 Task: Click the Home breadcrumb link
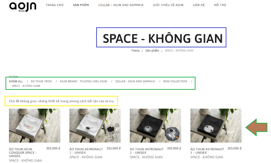(x=135, y=50)
